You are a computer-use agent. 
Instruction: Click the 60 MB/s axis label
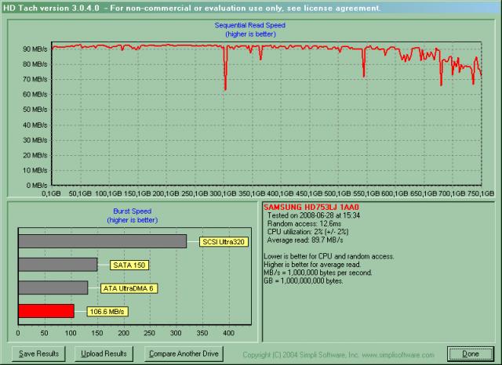(35, 94)
